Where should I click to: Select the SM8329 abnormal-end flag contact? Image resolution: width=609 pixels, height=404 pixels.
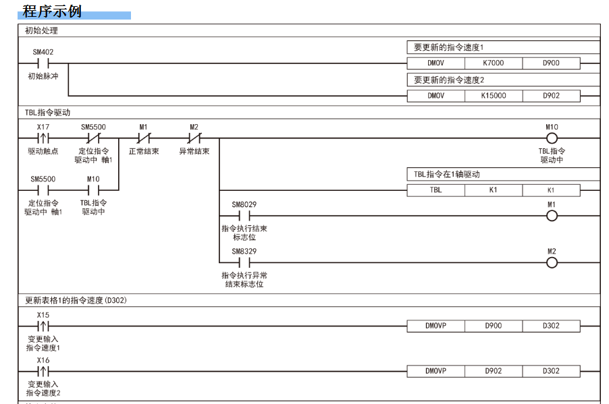[244, 262]
